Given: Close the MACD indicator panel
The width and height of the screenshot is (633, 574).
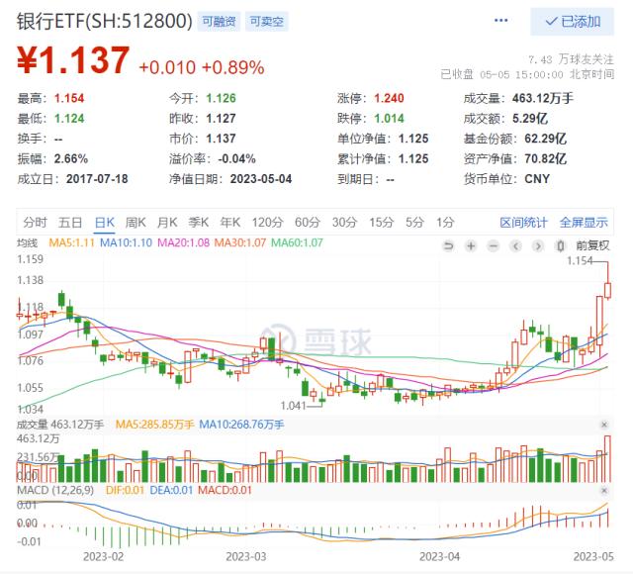Looking at the screenshot, I should (604, 491).
